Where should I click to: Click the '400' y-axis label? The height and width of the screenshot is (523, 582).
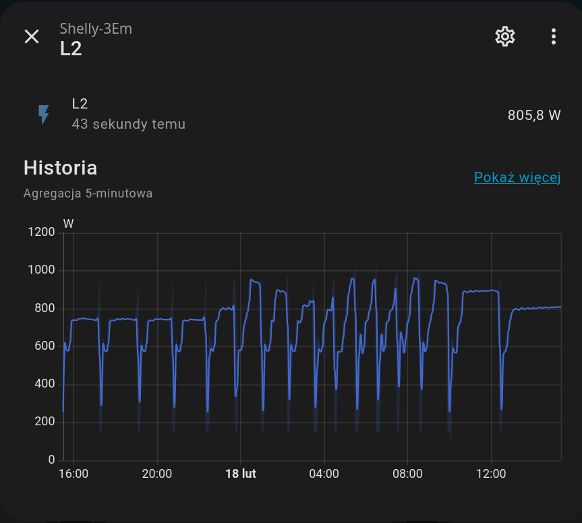pyautogui.click(x=45, y=383)
